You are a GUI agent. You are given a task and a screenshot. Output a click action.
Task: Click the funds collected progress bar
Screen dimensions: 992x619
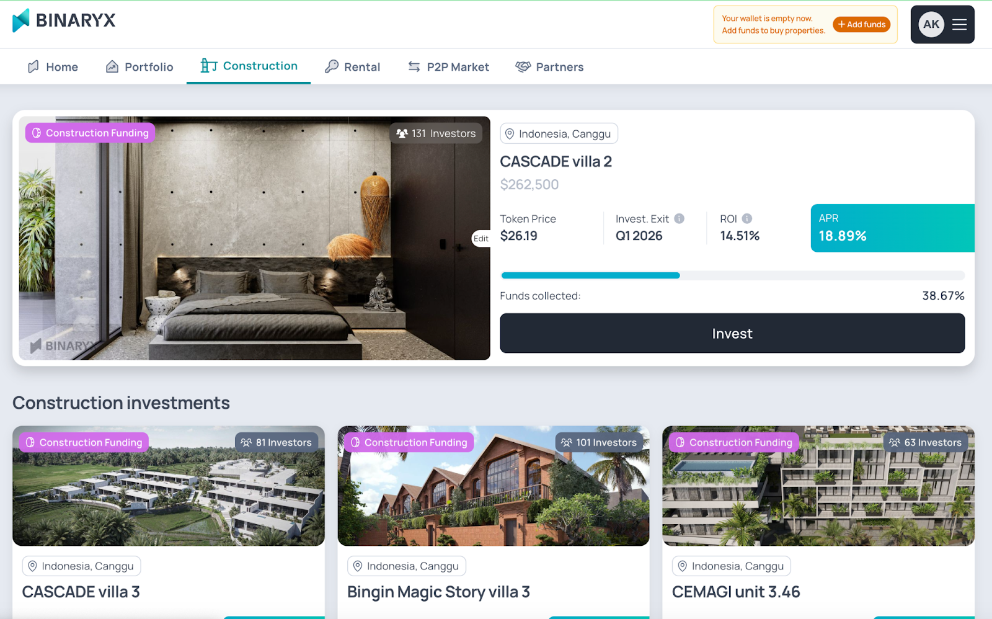(732, 275)
